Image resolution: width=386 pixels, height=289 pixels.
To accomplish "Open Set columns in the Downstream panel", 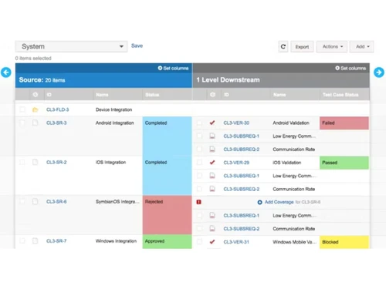I will [350, 68].
